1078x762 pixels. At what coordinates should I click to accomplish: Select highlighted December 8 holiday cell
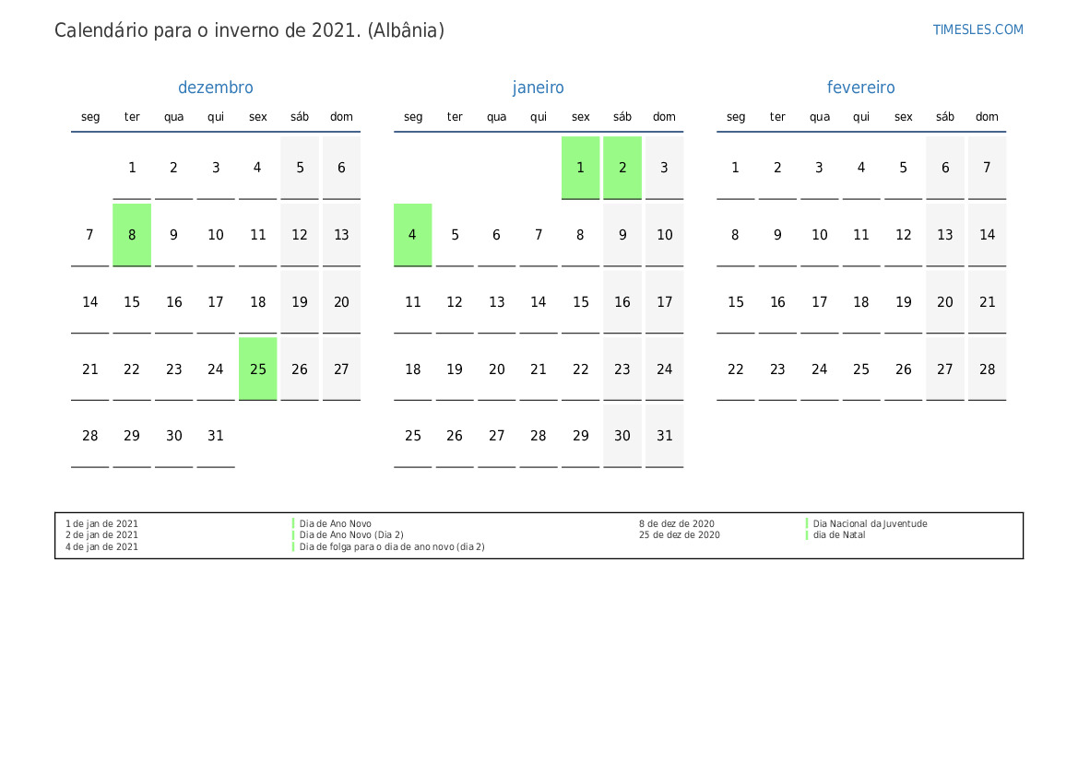tap(132, 235)
